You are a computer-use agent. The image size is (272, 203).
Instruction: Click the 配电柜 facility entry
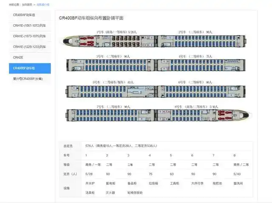point(110,183)
